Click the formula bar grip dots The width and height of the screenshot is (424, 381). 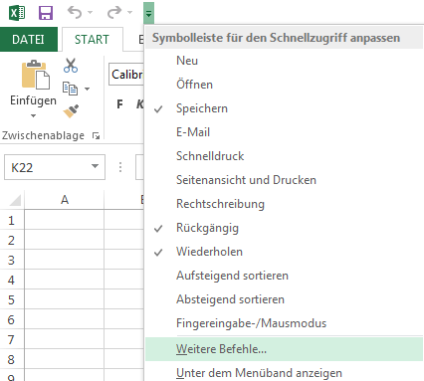tap(120, 167)
